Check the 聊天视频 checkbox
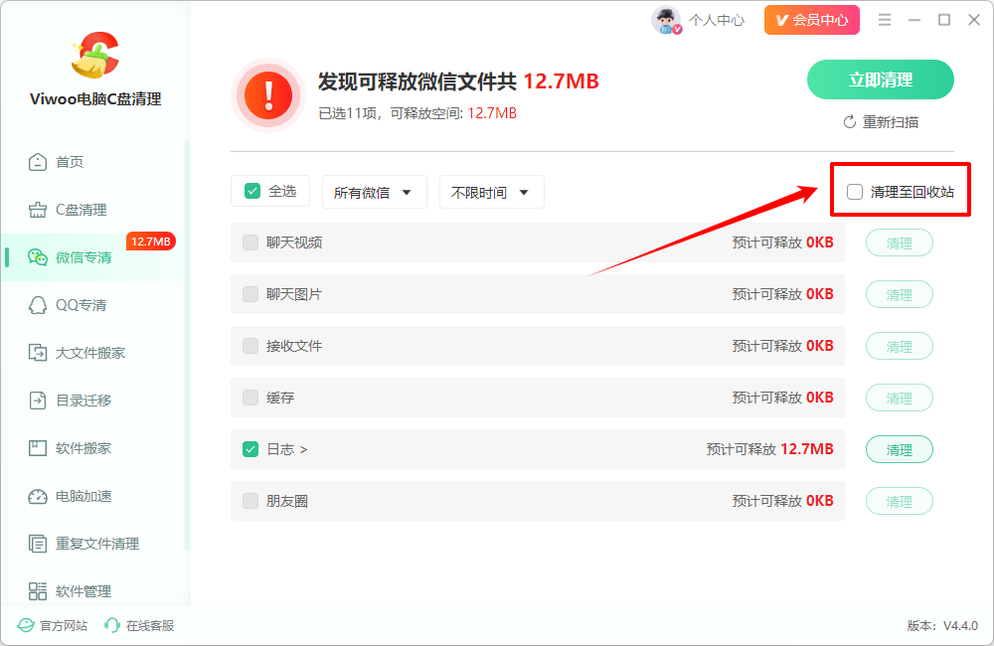 250,242
